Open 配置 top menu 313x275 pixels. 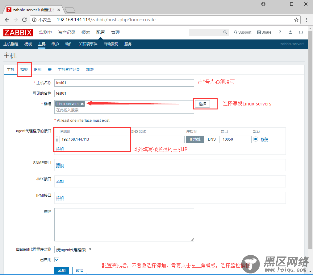pos(101,32)
